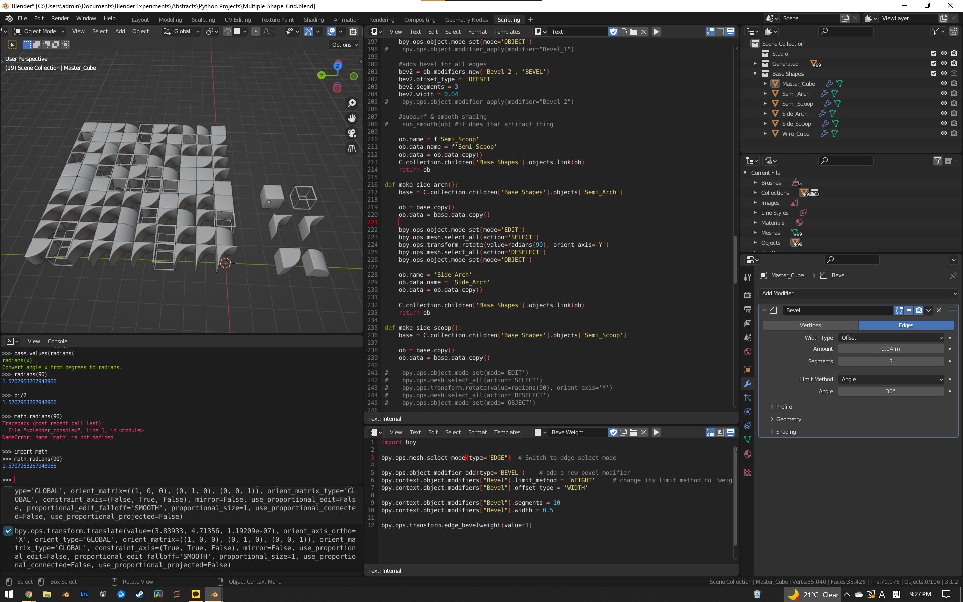The width and height of the screenshot is (963, 602).
Task: Select Vertices bevel affect button
Action: click(810, 325)
